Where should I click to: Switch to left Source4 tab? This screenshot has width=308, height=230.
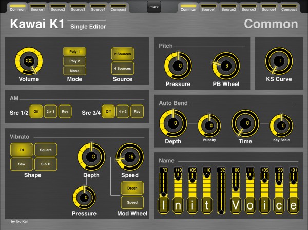coord(98,8)
